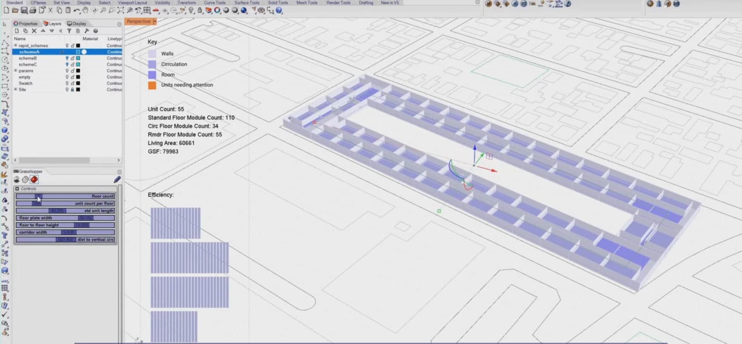The image size is (742, 344).
Task: Select the Box solid tool in sidebar
Action: 5,130
